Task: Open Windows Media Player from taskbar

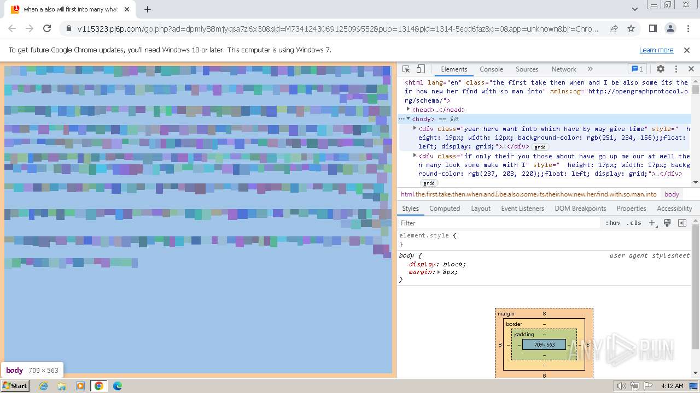Action: coord(80,386)
